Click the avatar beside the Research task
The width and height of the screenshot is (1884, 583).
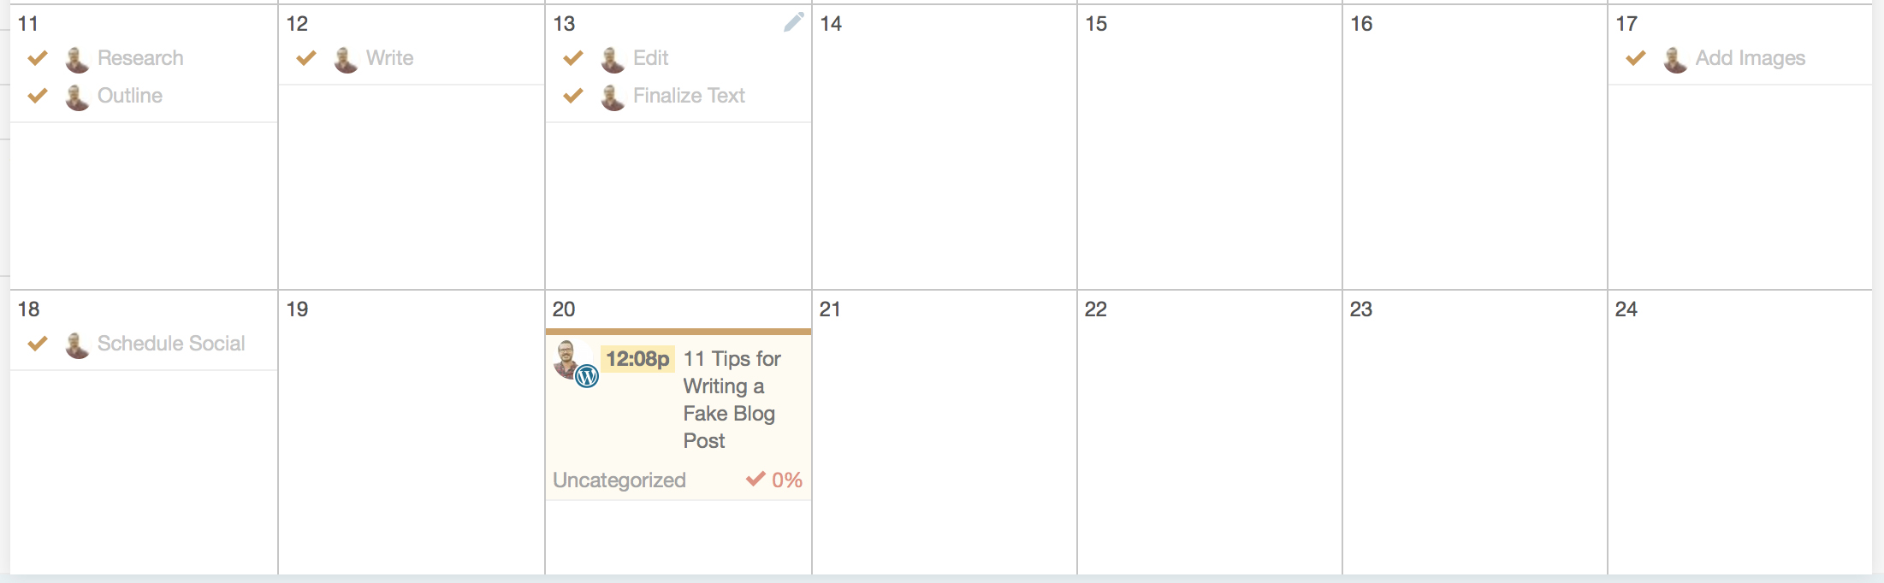(x=77, y=59)
